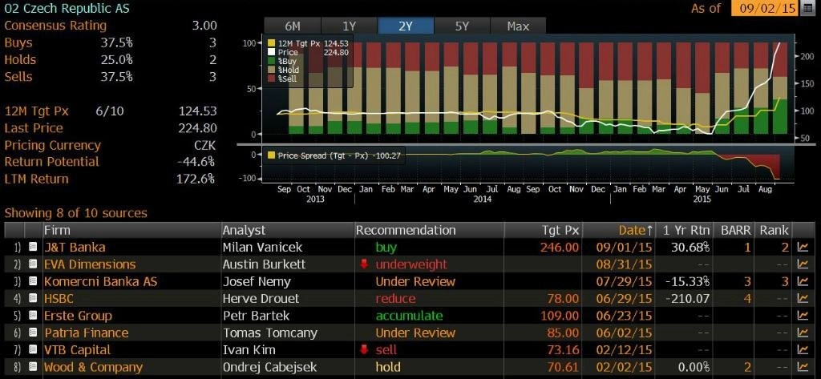Show the chart icon for Patria Finance
Viewport: 821px width, 379px height.
(802, 333)
